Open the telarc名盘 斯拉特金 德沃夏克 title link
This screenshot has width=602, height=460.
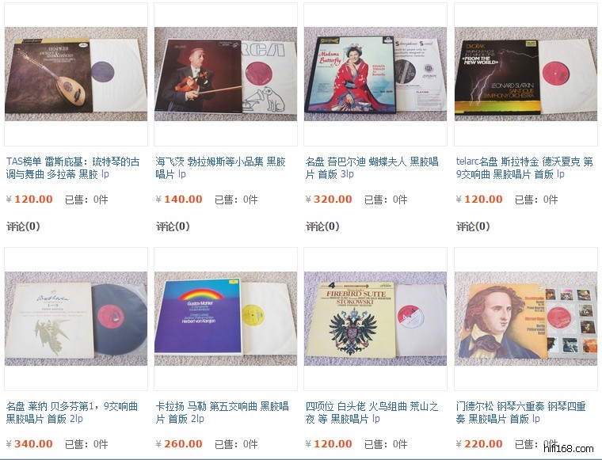tap(524, 168)
